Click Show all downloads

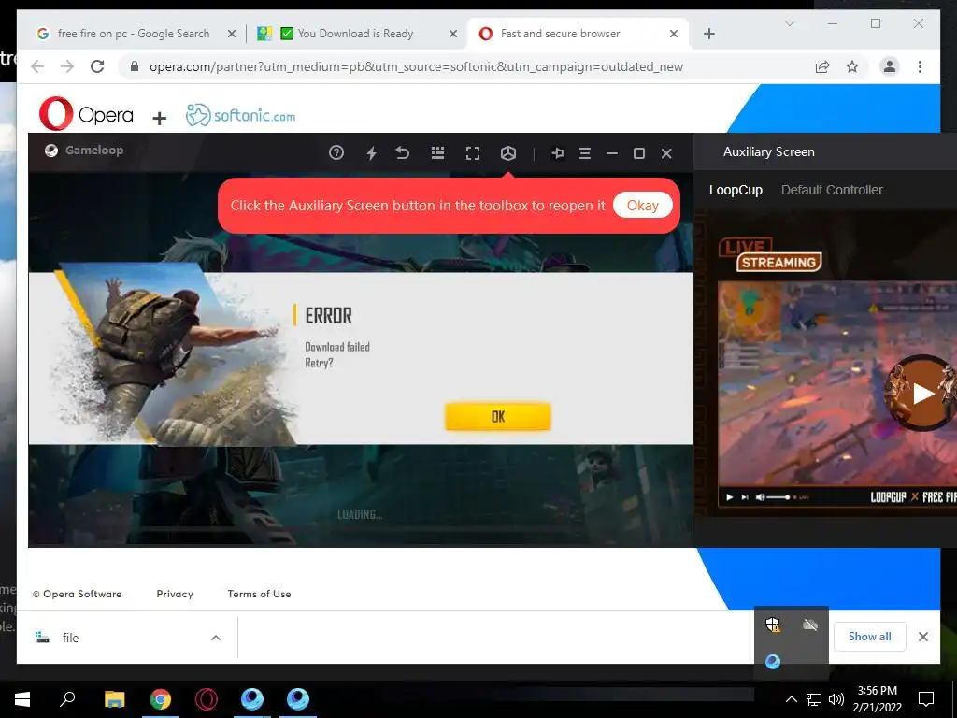[869, 636]
